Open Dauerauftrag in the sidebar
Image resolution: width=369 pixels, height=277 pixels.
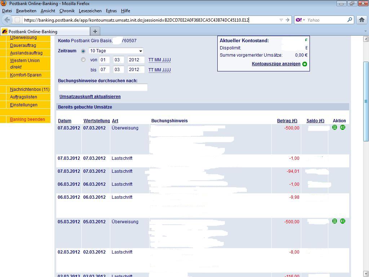pyautogui.click(x=23, y=45)
